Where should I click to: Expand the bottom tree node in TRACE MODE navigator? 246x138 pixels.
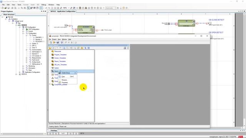[50, 84]
